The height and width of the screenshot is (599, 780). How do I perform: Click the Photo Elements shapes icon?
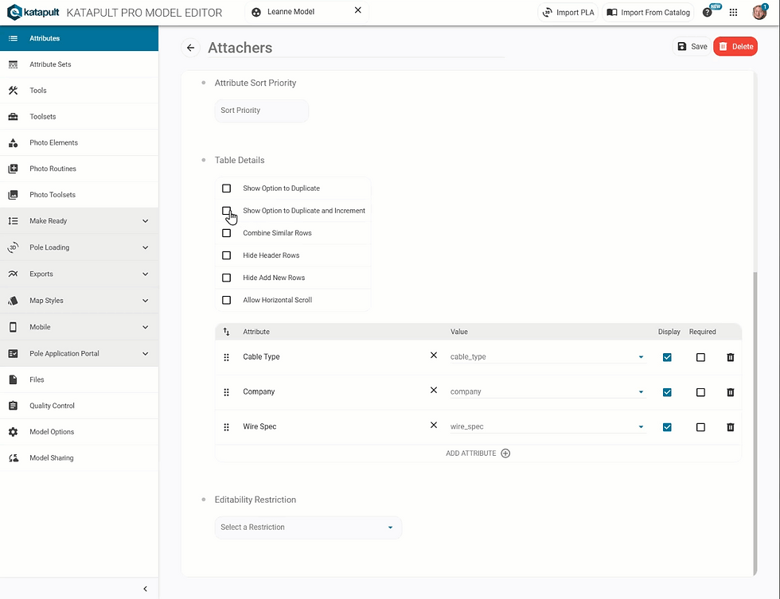14,142
